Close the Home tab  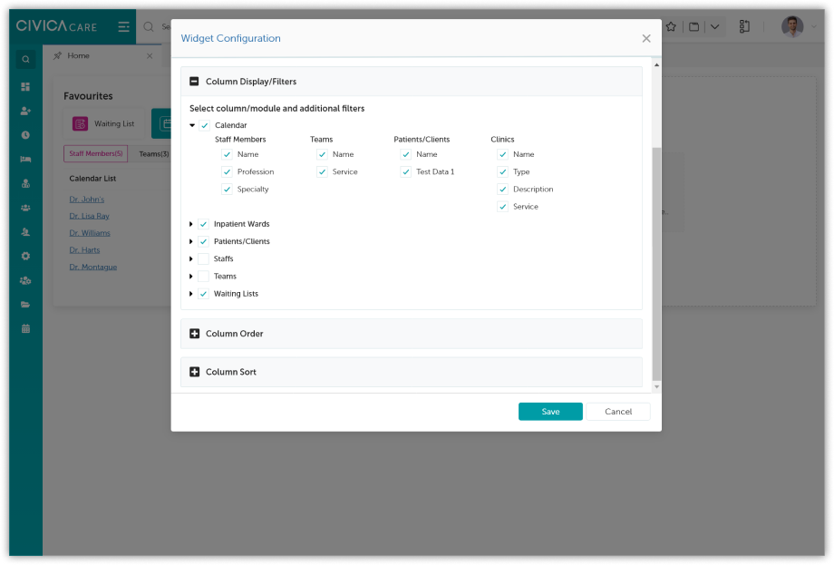(x=150, y=56)
